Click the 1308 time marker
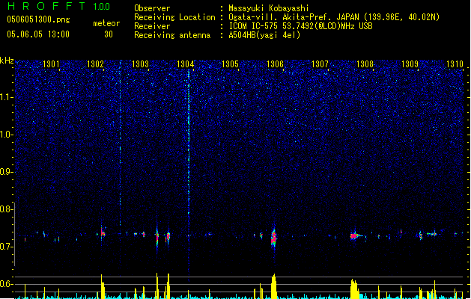This screenshot has height=299, width=471. [365, 64]
